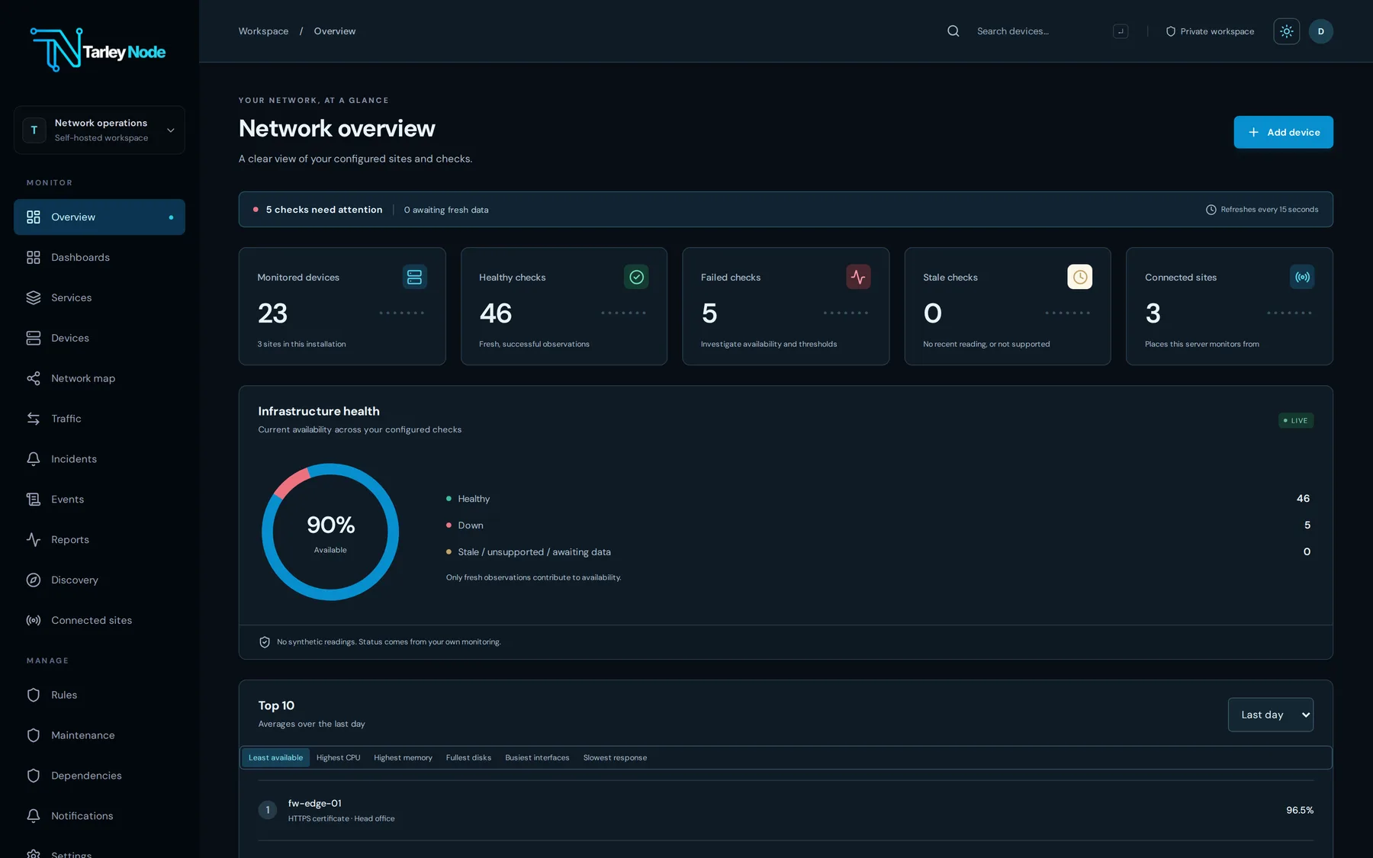
Task: Click the private workspace shield icon
Action: 1171,32
